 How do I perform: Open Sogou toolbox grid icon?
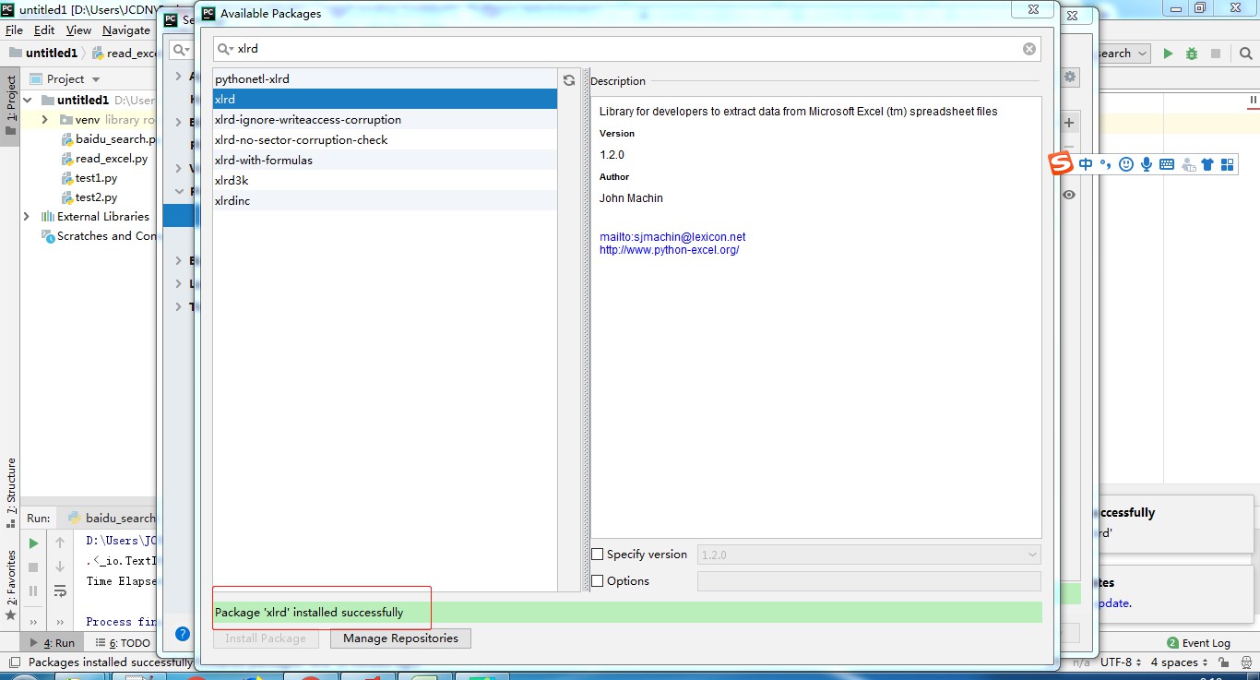click(x=1227, y=164)
